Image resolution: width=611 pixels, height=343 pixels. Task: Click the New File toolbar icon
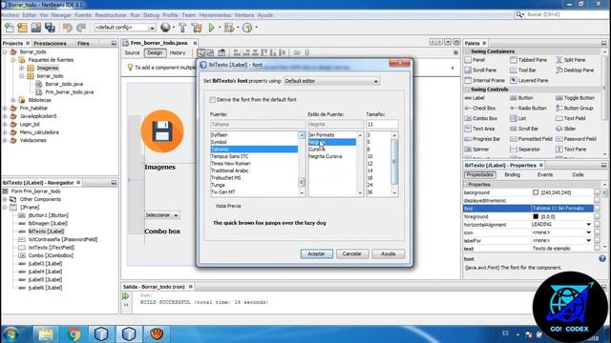point(9,28)
